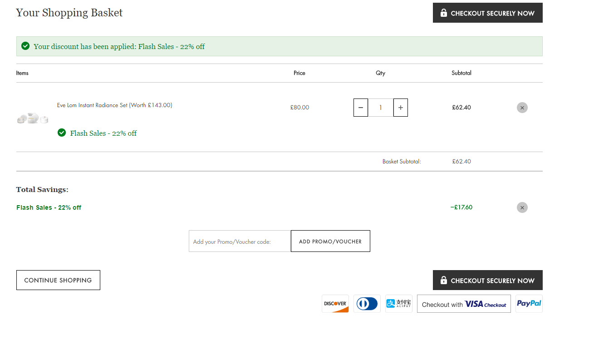Select the Alipay payment icon
Image resolution: width=589 pixels, height=340 pixels.
(x=399, y=304)
